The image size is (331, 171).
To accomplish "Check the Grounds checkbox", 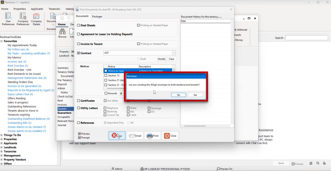I will (x=106, y=93).
